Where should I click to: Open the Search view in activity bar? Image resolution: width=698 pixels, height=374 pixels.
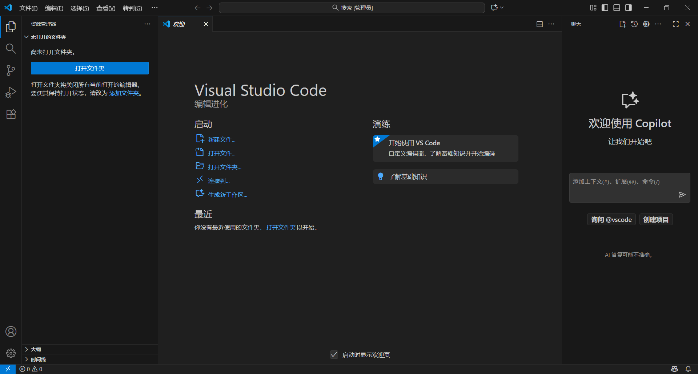[11, 48]
